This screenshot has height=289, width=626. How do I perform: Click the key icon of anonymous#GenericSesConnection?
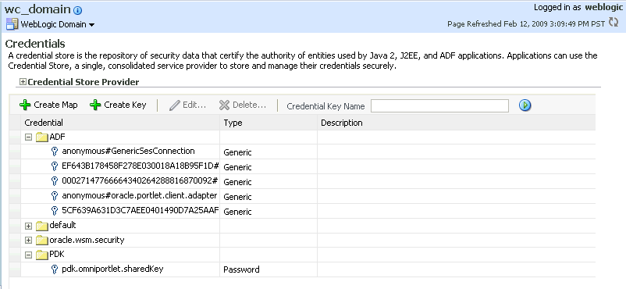point(55,152)
